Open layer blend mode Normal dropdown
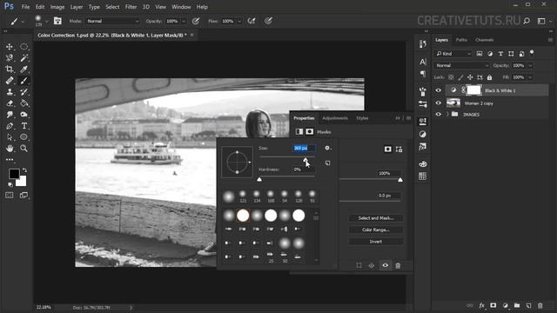The height and width of the screenshot is (313, 557). pyautogui.click(x=462, y=66)
